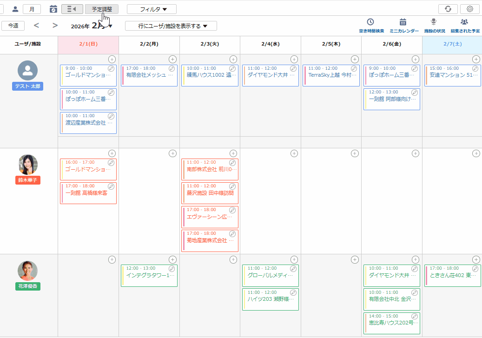
Task: Edit 鈴木華子's 16:00 ゴールドマンション event
Action: pos(111,163)
